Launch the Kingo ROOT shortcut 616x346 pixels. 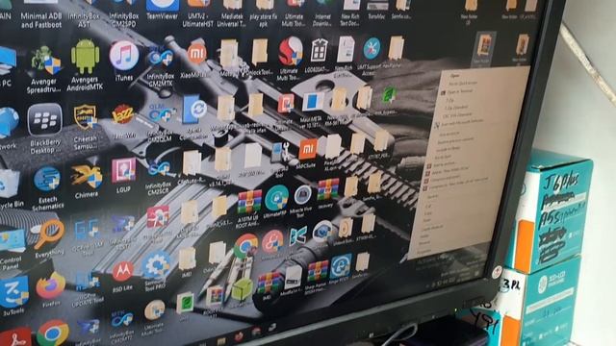pyautogui.click(x=340, y=266)
